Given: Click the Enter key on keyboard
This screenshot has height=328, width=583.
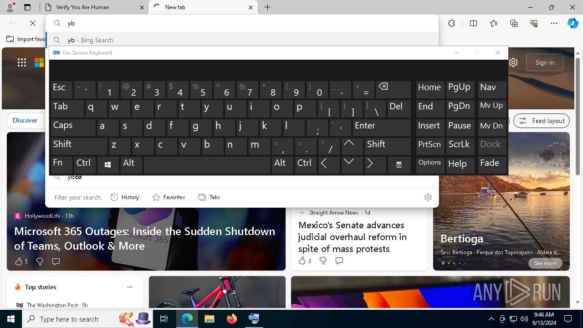Looking at the screenshot, I should pos(382,127).
